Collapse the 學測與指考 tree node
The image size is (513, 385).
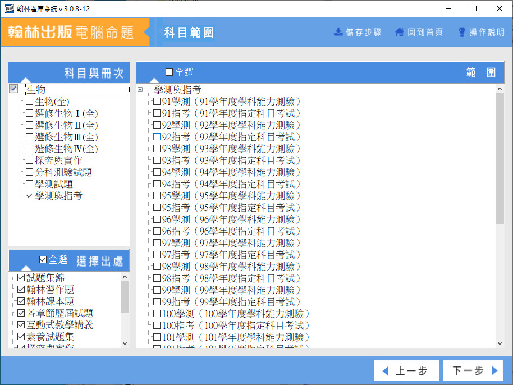[140, 90]
